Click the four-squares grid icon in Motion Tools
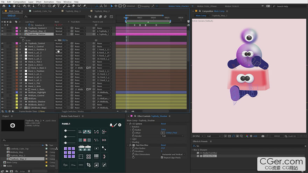 click(89, 157)
